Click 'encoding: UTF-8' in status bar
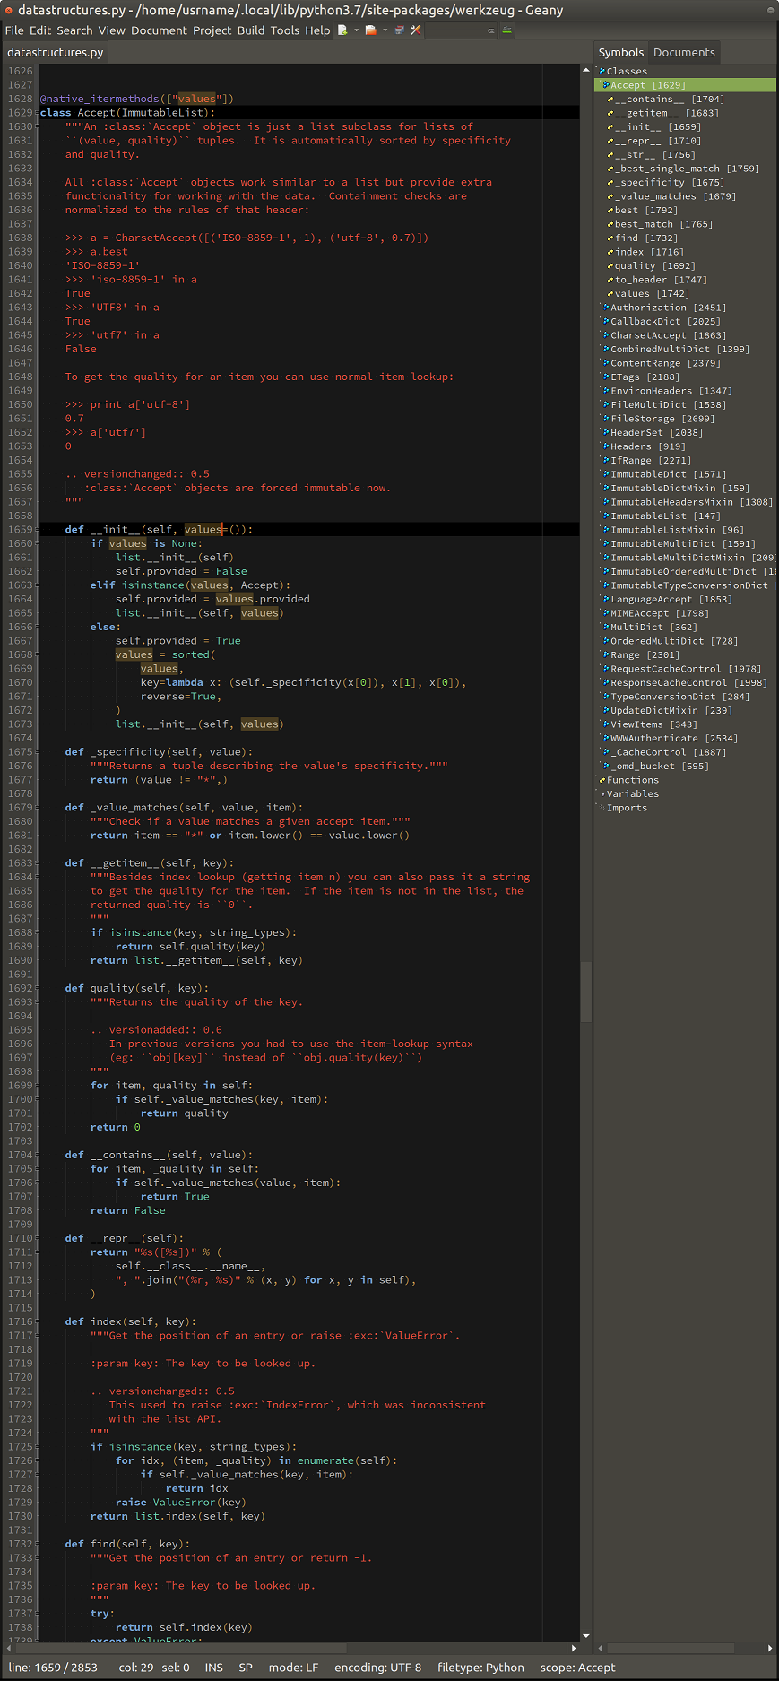Viewport: 779px width, 1681px height. point(377,1668)
